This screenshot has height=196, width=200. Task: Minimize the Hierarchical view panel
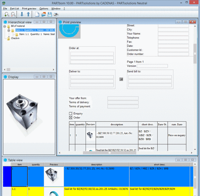pyautogui.click(x=37, y=22)
